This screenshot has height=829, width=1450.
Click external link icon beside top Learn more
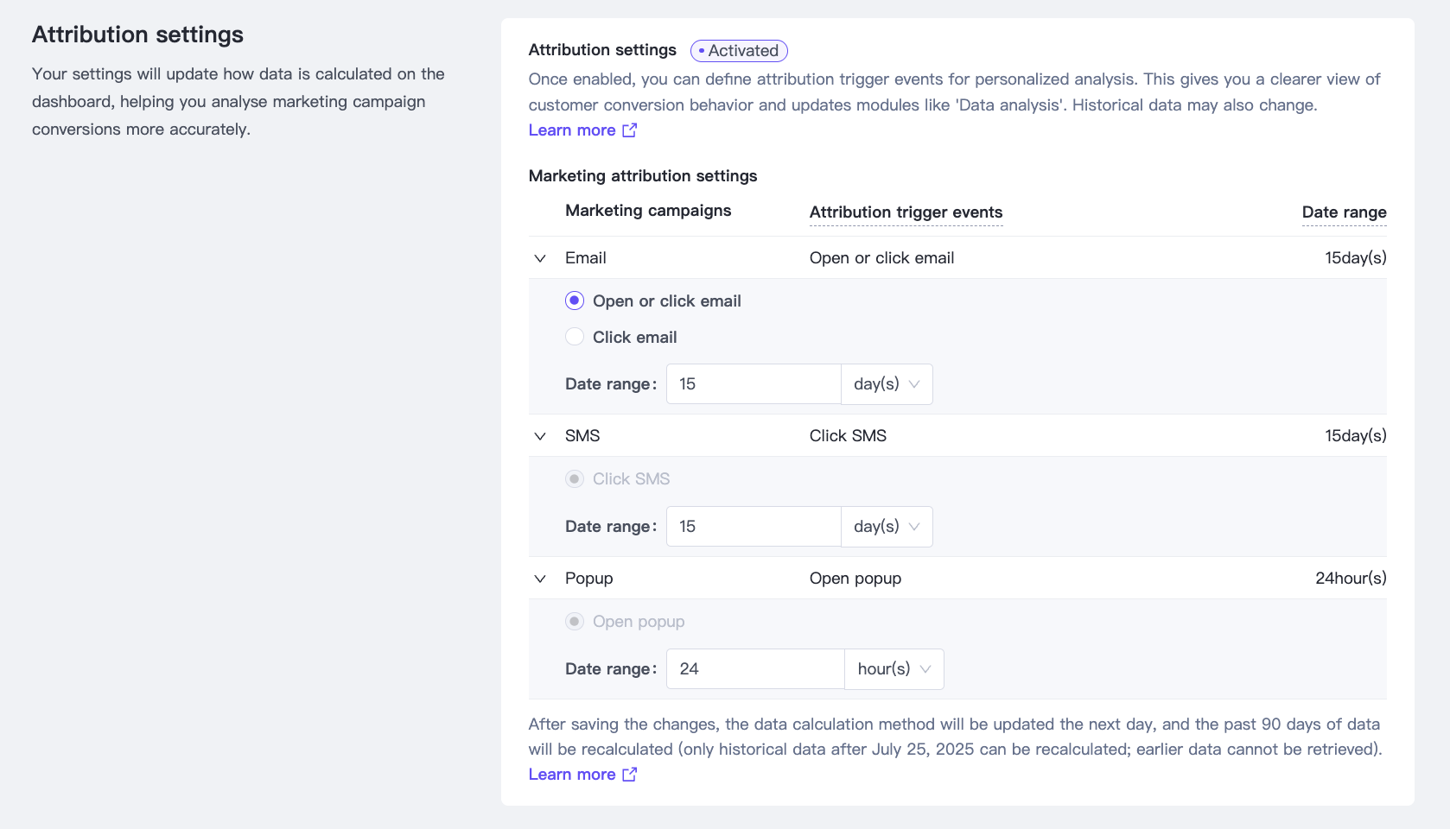[630, 130]
